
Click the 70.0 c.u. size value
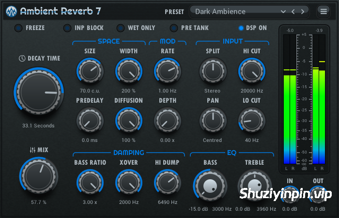coord(90,91)
